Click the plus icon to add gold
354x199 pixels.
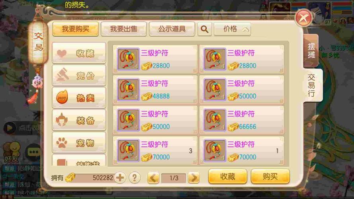(x=120, y=178)
